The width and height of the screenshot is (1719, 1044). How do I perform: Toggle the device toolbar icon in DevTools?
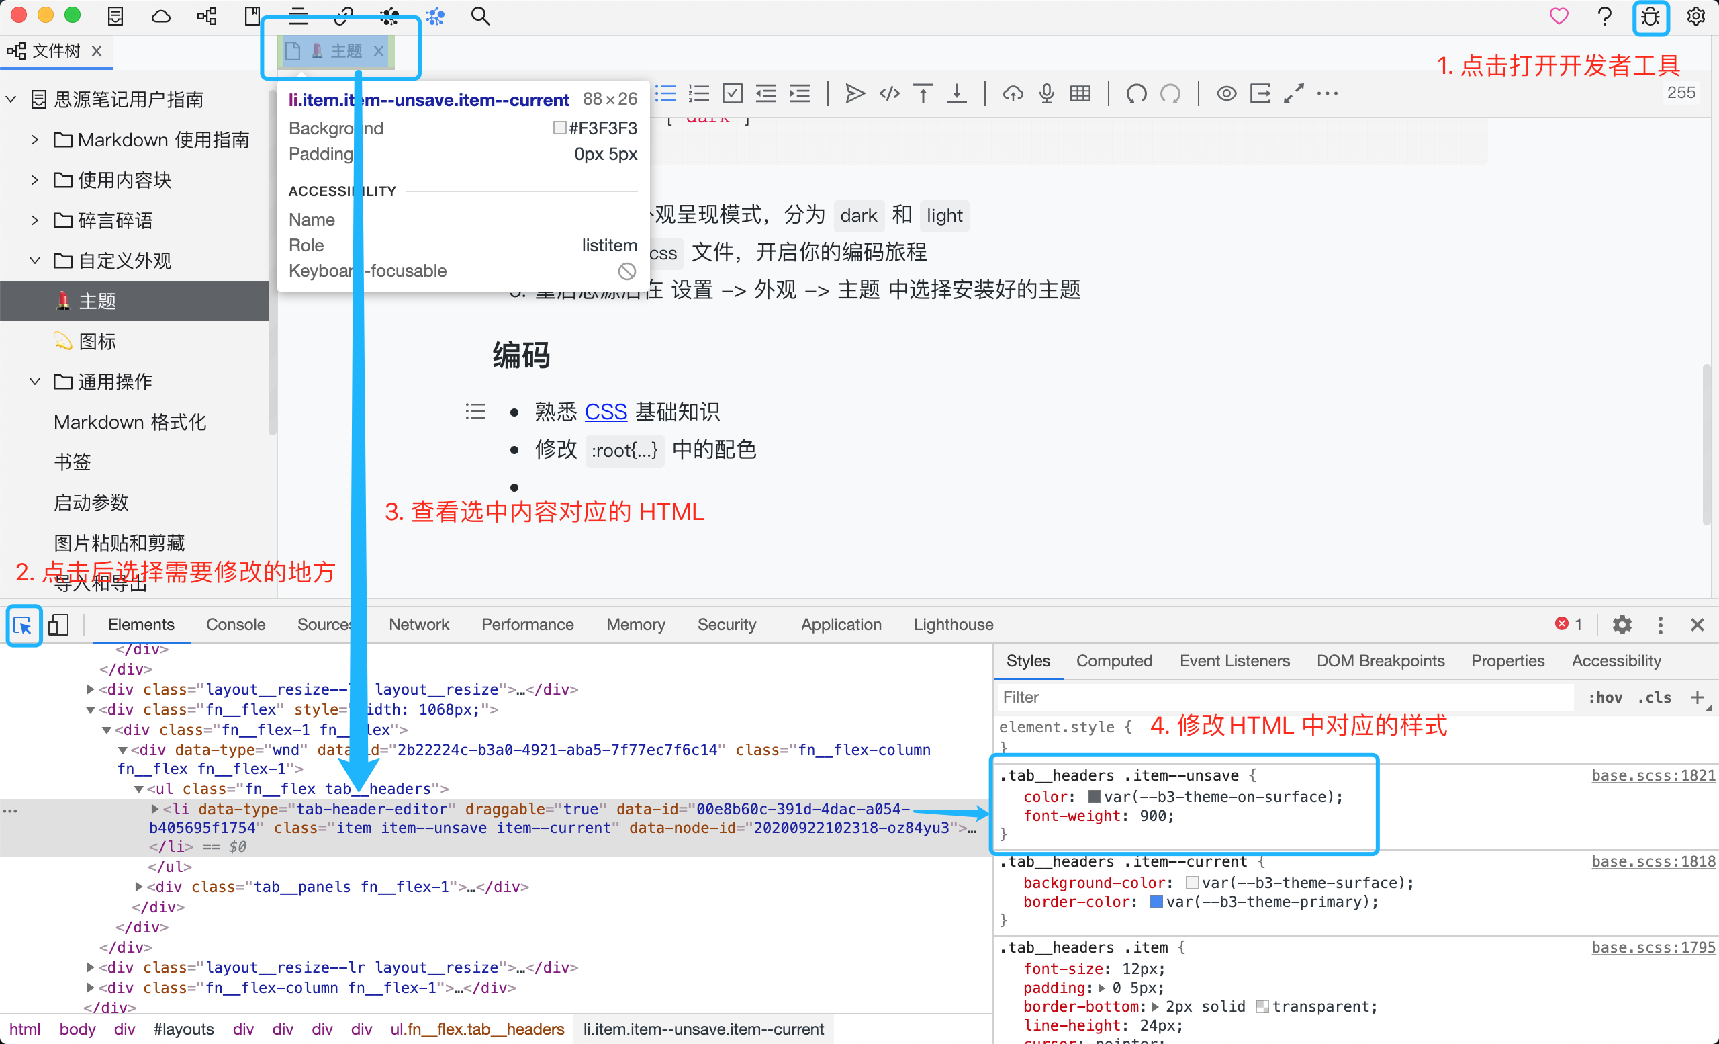58,626
